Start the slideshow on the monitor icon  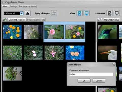point(117,13)
